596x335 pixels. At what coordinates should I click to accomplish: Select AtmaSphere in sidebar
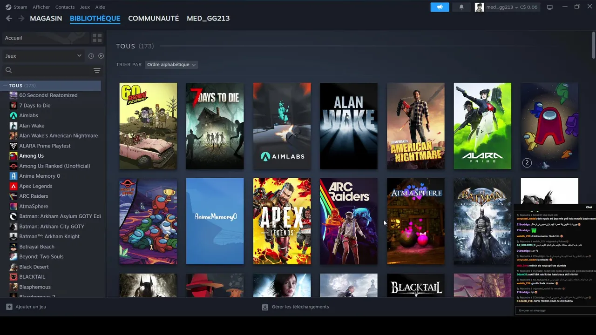pyautogui.click(x=34, y=206)
